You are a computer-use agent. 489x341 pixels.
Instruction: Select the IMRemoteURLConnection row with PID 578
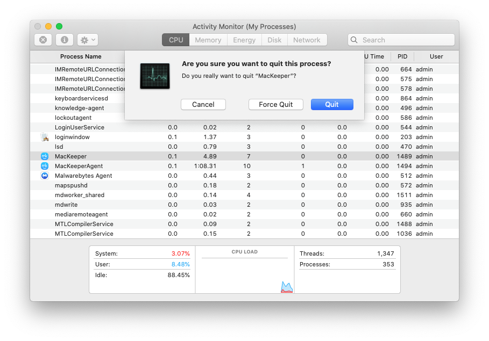coord(244,89)
